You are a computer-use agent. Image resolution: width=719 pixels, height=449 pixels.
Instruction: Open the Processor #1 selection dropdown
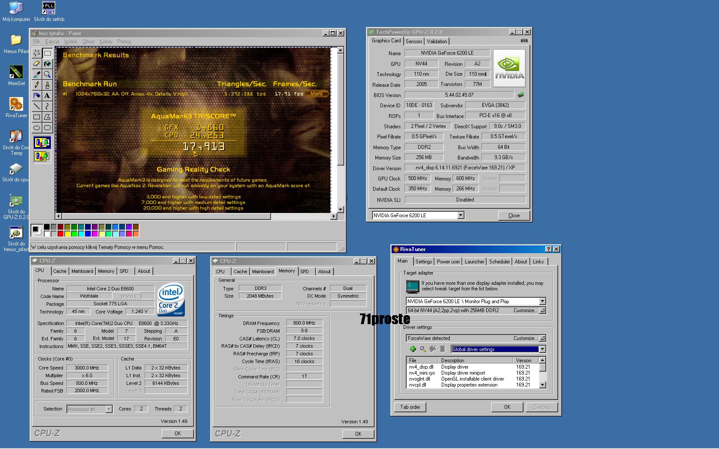(109, 409)
